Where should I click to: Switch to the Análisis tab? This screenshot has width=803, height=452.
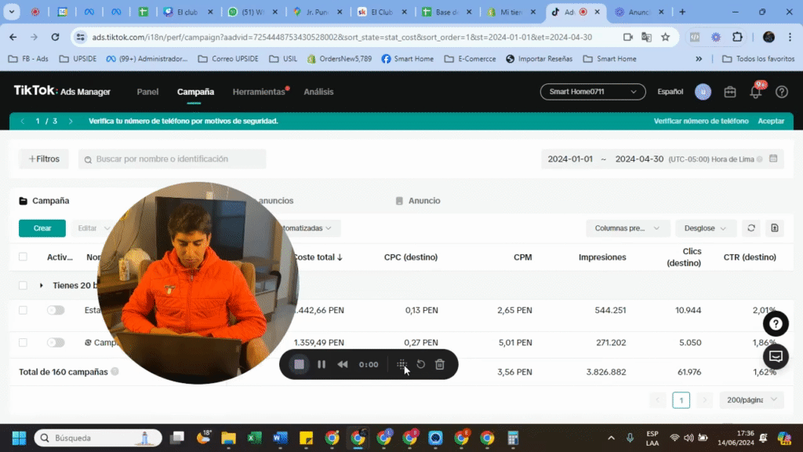click(318, 92)
